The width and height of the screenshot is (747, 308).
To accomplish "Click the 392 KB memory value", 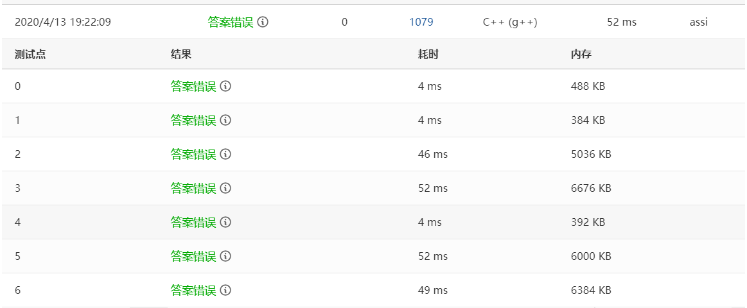I will 588,222.
